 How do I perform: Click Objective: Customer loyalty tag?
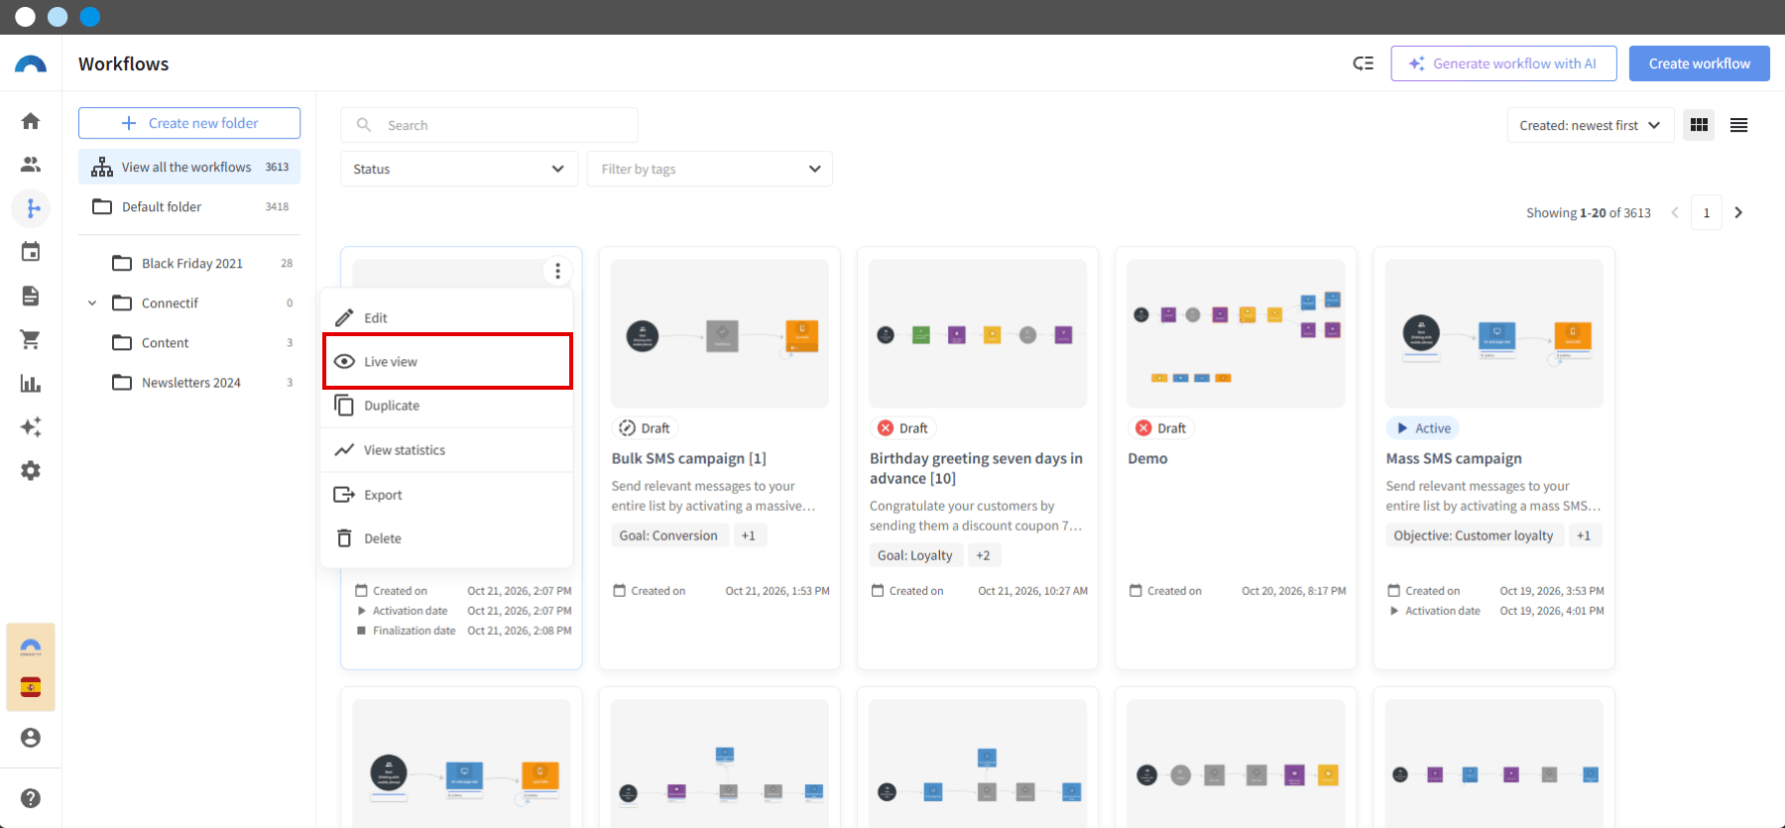pos(1474,535)
